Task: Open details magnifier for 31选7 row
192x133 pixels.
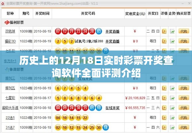Action: (x=164, y=127)
